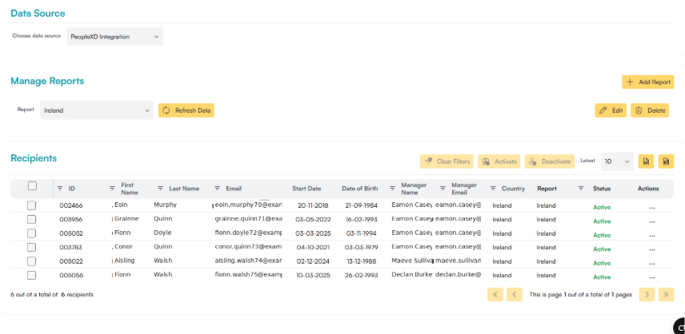Image resolution: width=685 pixels, height=334 pixels.
Task: Open actions menu for Fionn Walsh
Action: click(x=652, y=276)
